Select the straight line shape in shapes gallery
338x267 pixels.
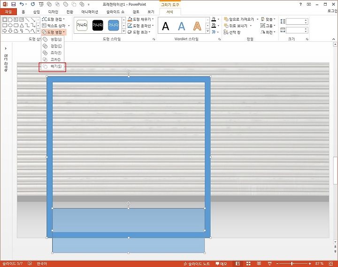tap(27, 20)
